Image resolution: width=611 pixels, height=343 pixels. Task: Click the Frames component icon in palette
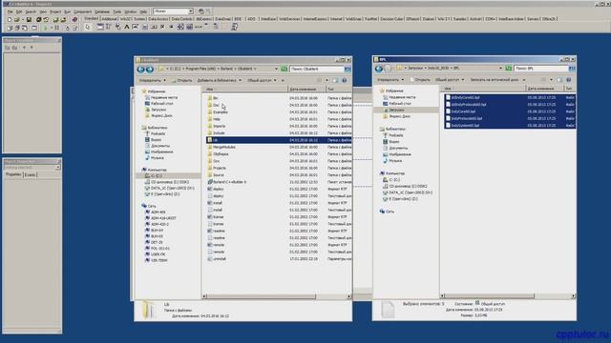click(99, 27)
